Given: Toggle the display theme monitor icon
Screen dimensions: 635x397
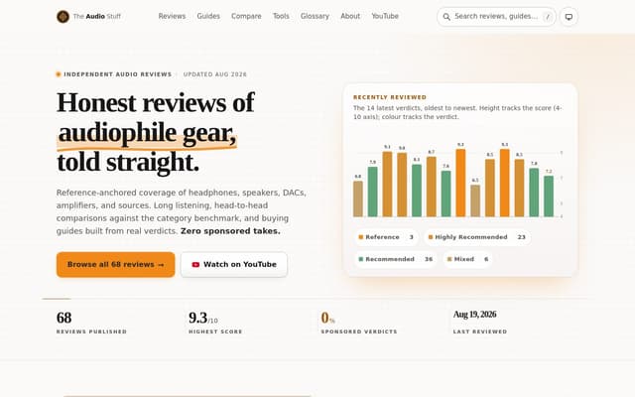Looking at the screenshot, I should point(569,17).
